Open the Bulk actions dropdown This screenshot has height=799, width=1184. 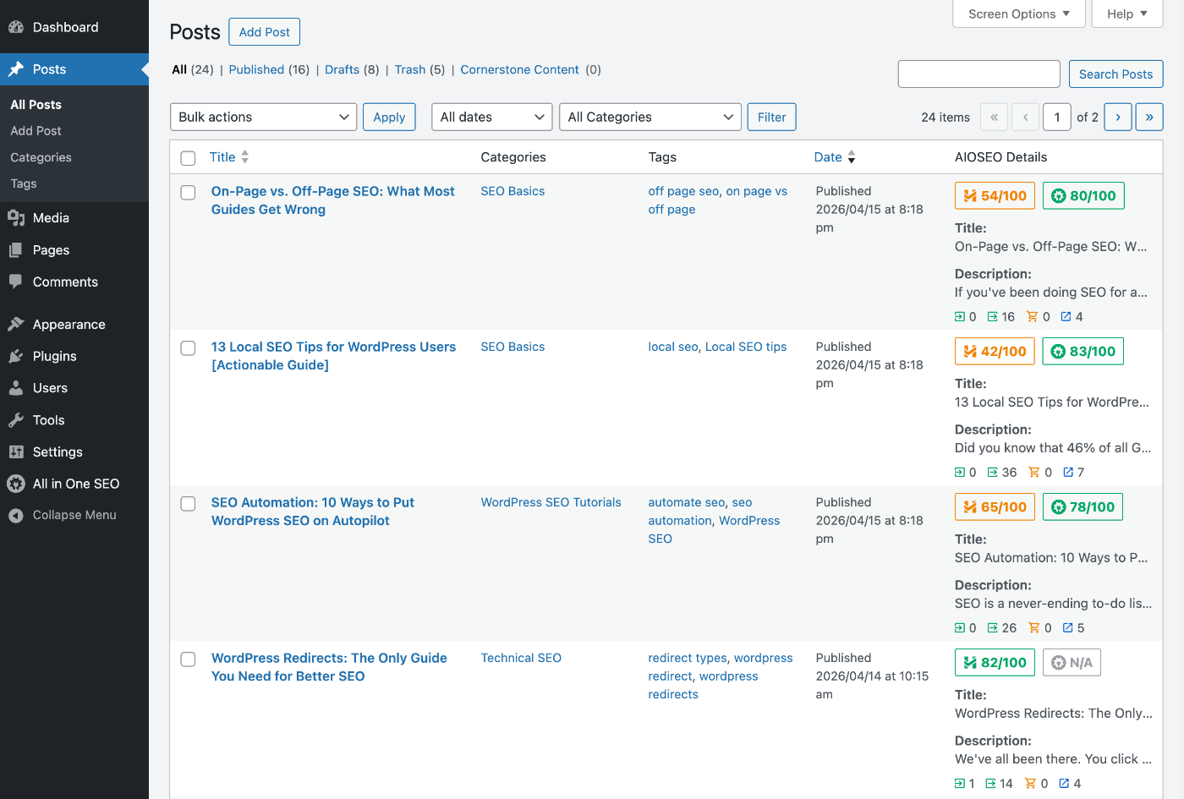[x=263, y=118]
